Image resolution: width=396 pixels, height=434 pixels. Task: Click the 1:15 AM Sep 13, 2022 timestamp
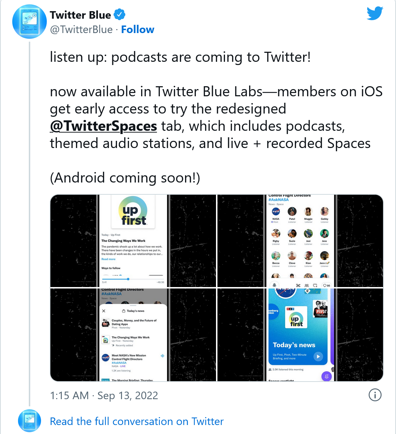104,396
